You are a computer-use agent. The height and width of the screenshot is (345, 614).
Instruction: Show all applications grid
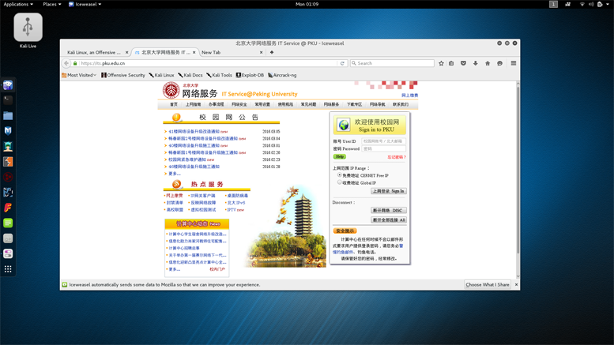8,269
